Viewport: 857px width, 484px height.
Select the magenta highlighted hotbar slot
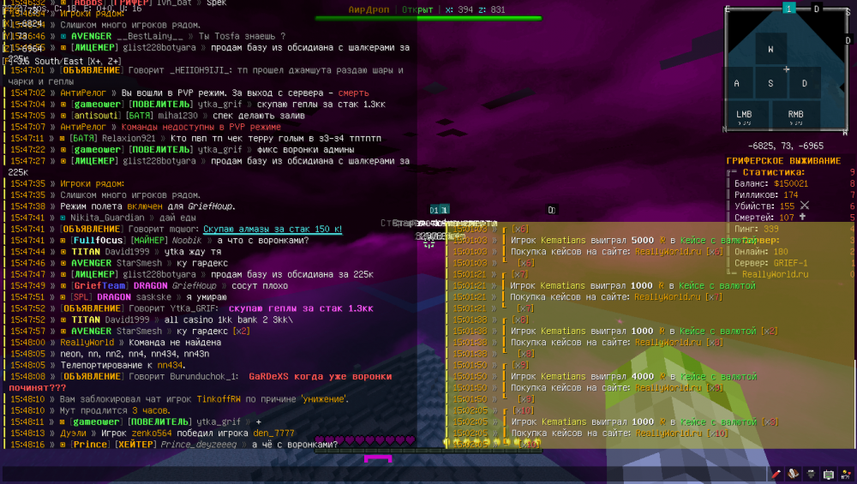(x=378, y=459)
